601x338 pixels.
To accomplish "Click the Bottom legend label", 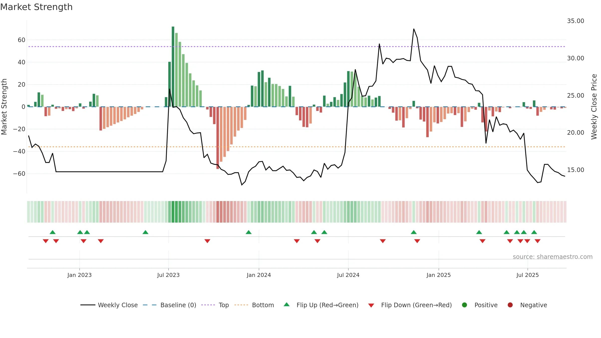I will (x=263, y=305).
